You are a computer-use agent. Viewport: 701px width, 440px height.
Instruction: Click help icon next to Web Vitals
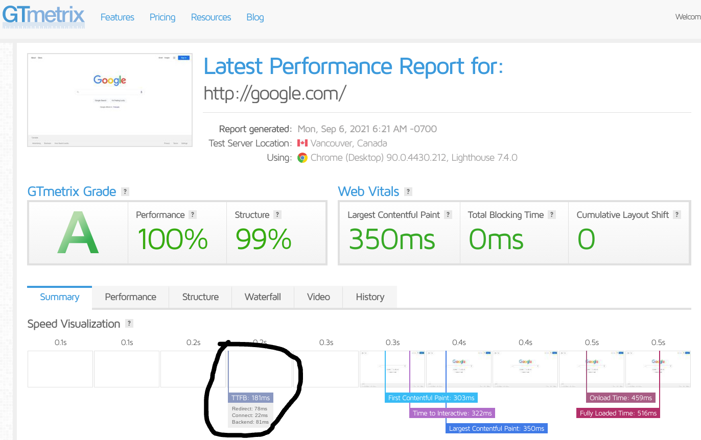coord(408,192)
